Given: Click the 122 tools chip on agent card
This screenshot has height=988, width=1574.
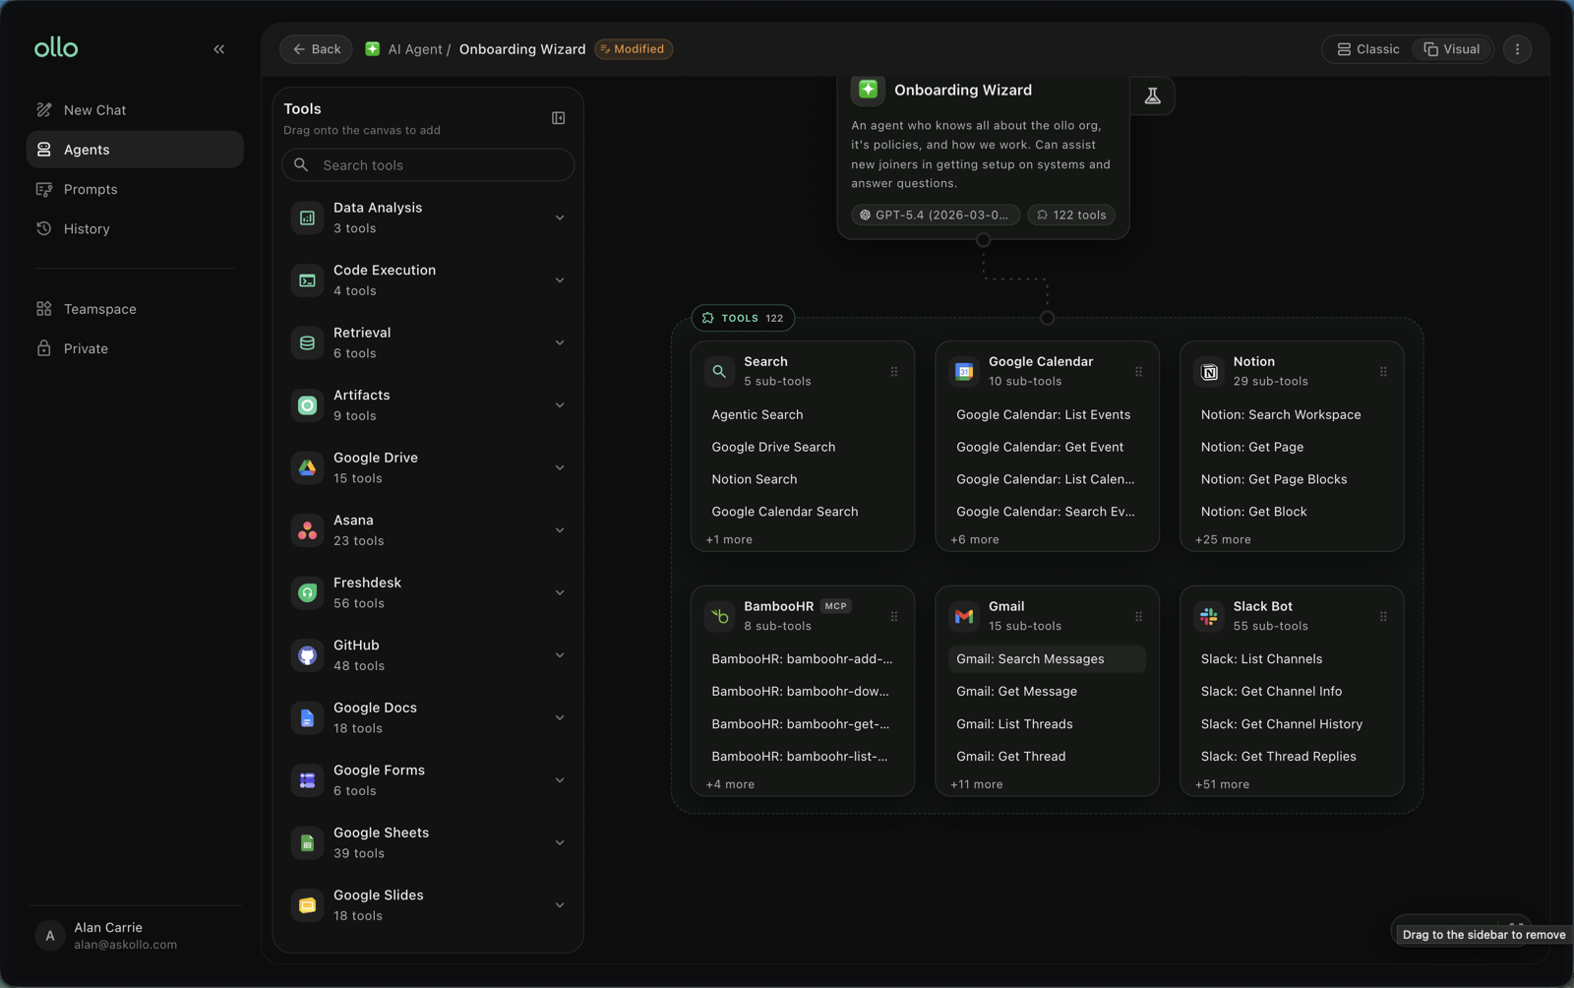Looking at the screenshot, I should point(1071,215).
